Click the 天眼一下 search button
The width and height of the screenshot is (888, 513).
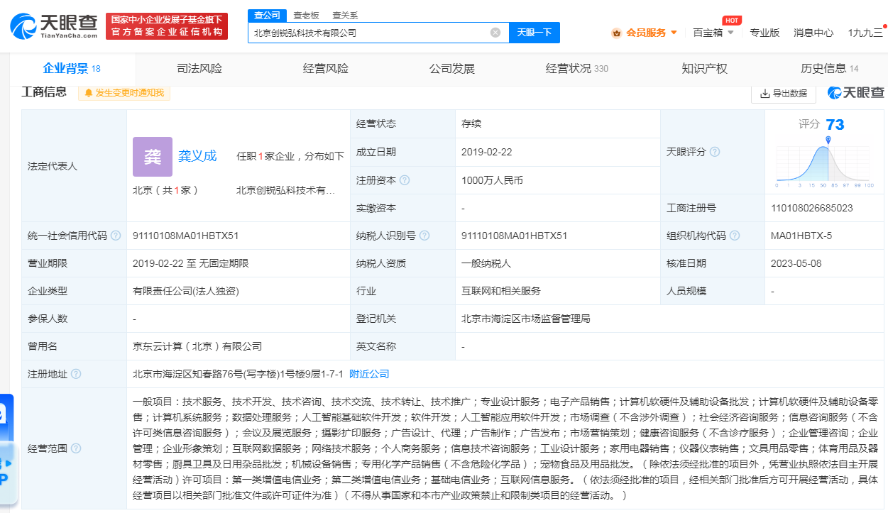[x=535, y=33]
